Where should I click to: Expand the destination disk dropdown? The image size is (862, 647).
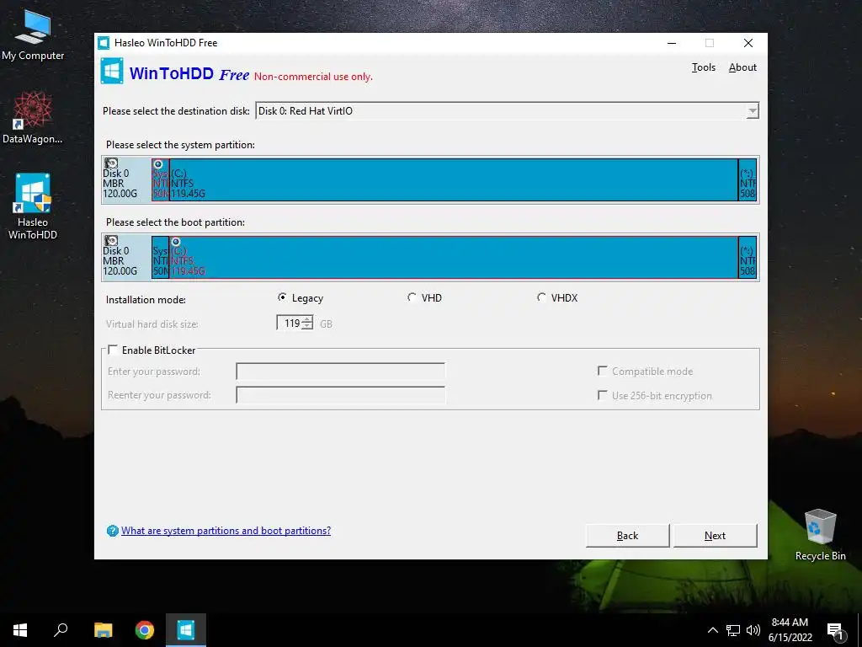tap(752, 111)
